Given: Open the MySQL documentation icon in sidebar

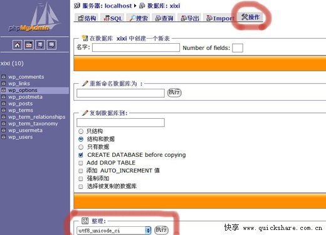Looking at the screenshot, I should (51, 45).
